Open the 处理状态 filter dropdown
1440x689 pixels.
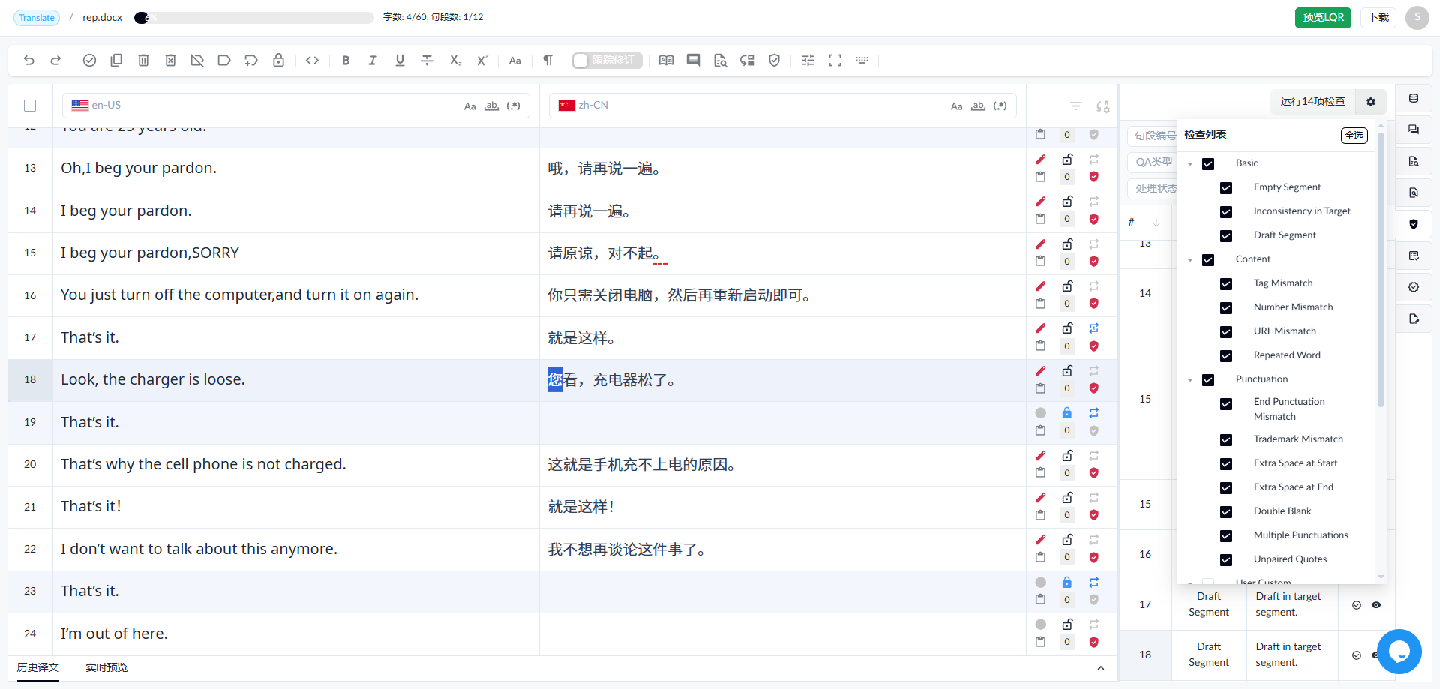point(1153,188)
